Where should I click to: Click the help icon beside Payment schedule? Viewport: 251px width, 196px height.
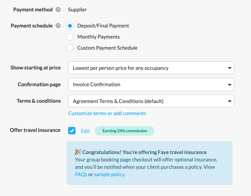pyautogui.click(x=58, y=26)
